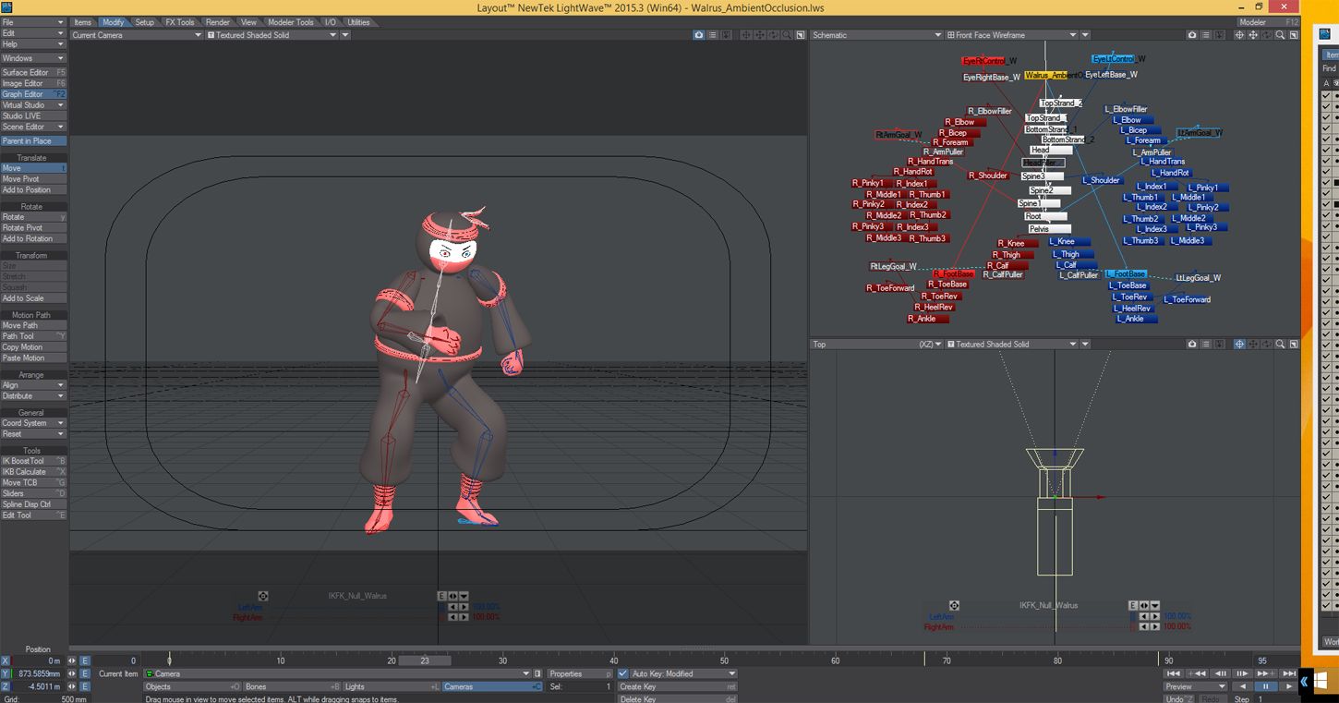
Task: Click center-target icon in Top viewport header
Action: pyautogui.click(x=1240, y=344)
